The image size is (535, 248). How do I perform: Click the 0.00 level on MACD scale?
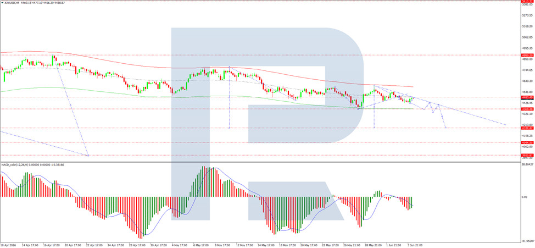click(x=526, y=197)
